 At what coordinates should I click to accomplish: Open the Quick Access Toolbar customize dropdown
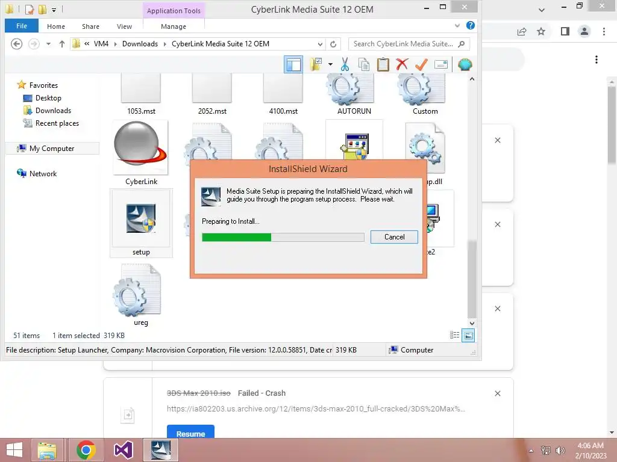[x=54, y=10]
